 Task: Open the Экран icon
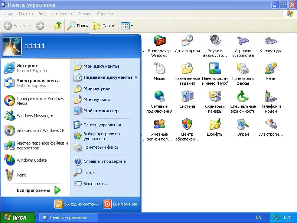pyautogui.click(x=243, y=127)
